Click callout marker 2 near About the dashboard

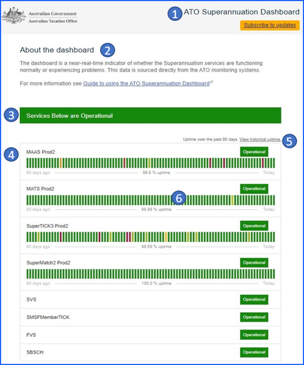point(107,50)
